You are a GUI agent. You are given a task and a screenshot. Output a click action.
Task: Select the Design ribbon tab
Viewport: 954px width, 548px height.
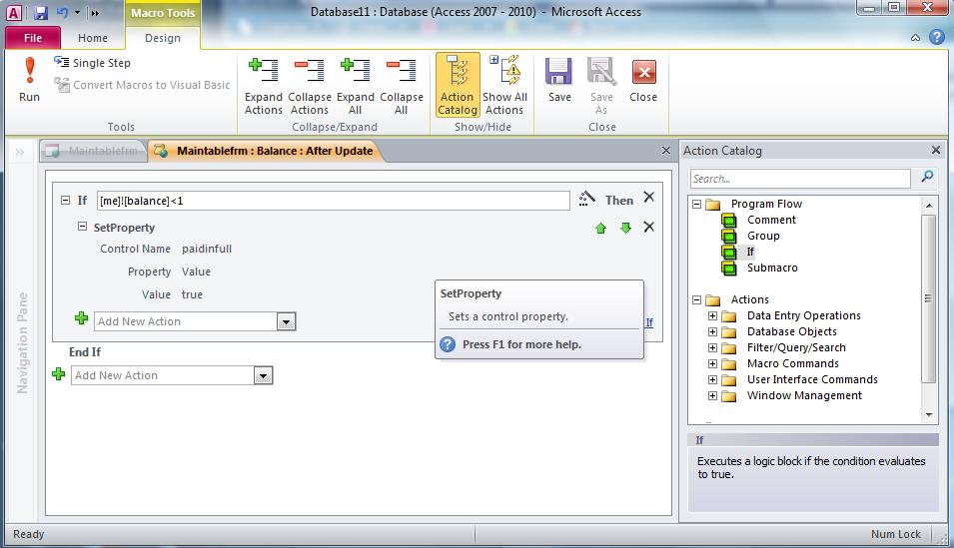pyautogui.click(x=163, y=38)
